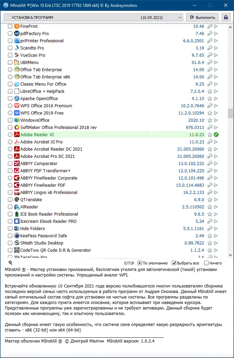
Task: Click the key icon on Hide Folders row
Action: [210, 229]
